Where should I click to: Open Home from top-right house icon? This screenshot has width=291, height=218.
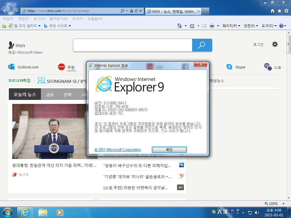coord(273,11)
